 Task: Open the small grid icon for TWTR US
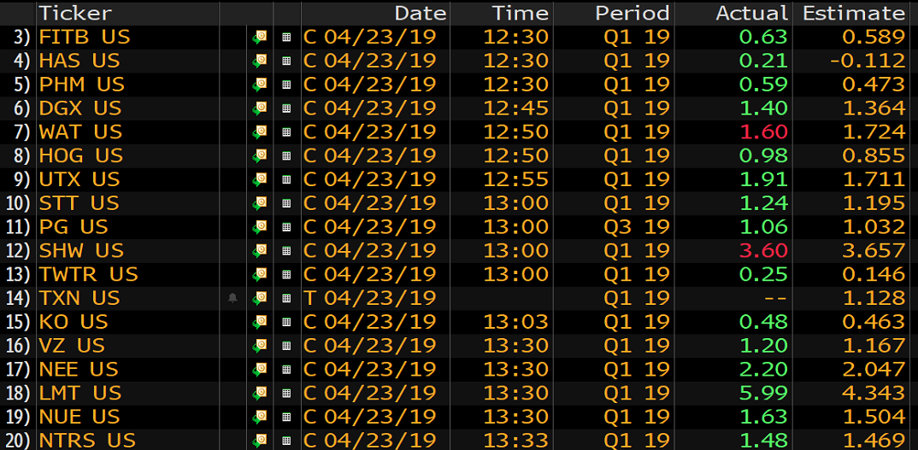pos(286,274)
